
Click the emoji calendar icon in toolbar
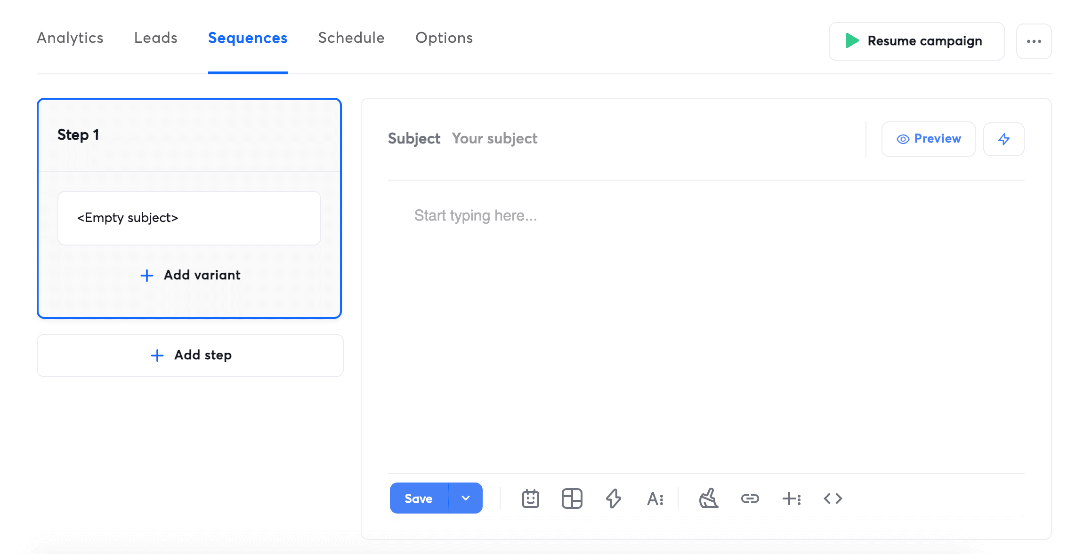click(x=530, y=499)
